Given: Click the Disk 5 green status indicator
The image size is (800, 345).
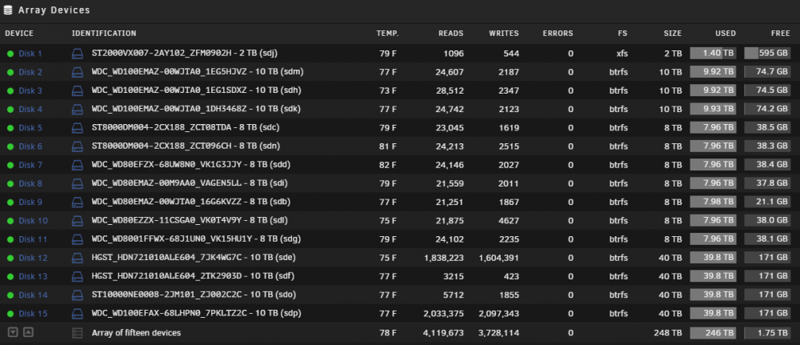Looking at the screenshot, I should click(x=10, y=128).
